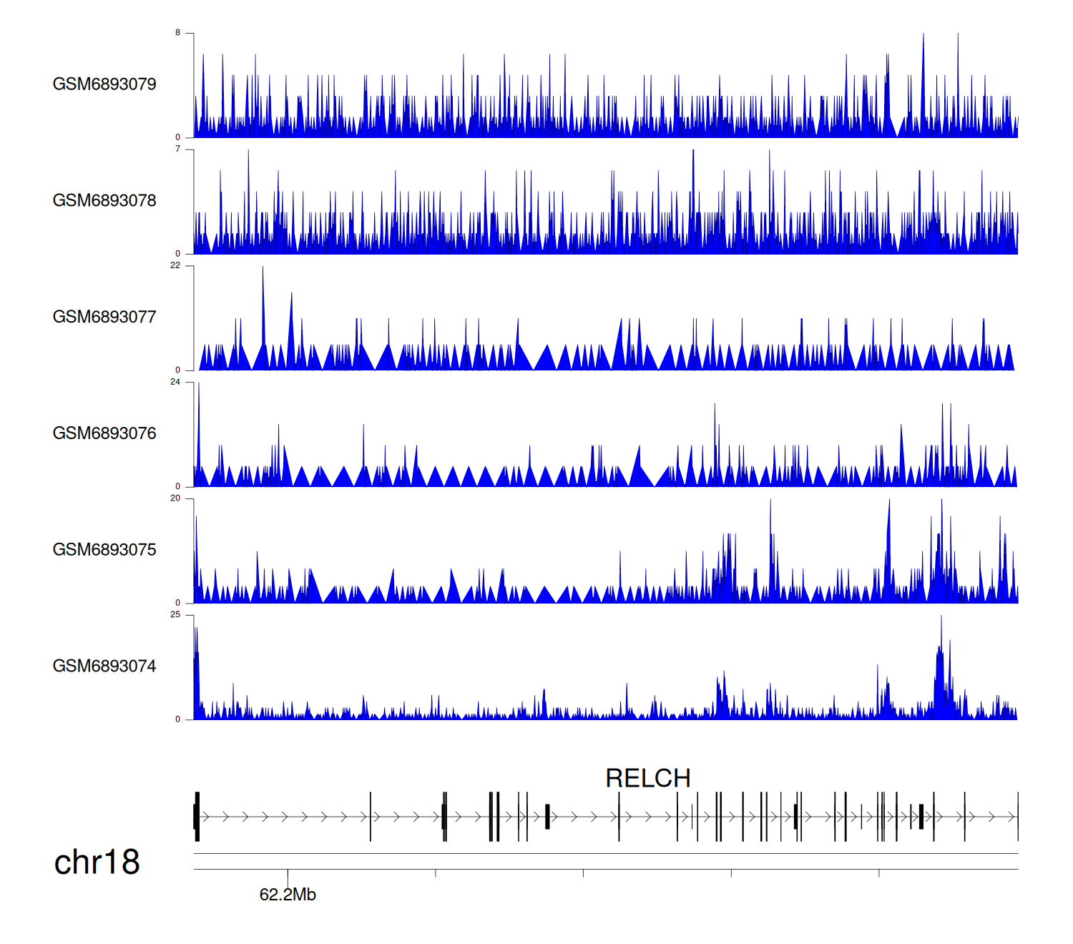The image size is (1073, 944).
Task: Click the first exon block of RELCH
Action: click(197, 816)
